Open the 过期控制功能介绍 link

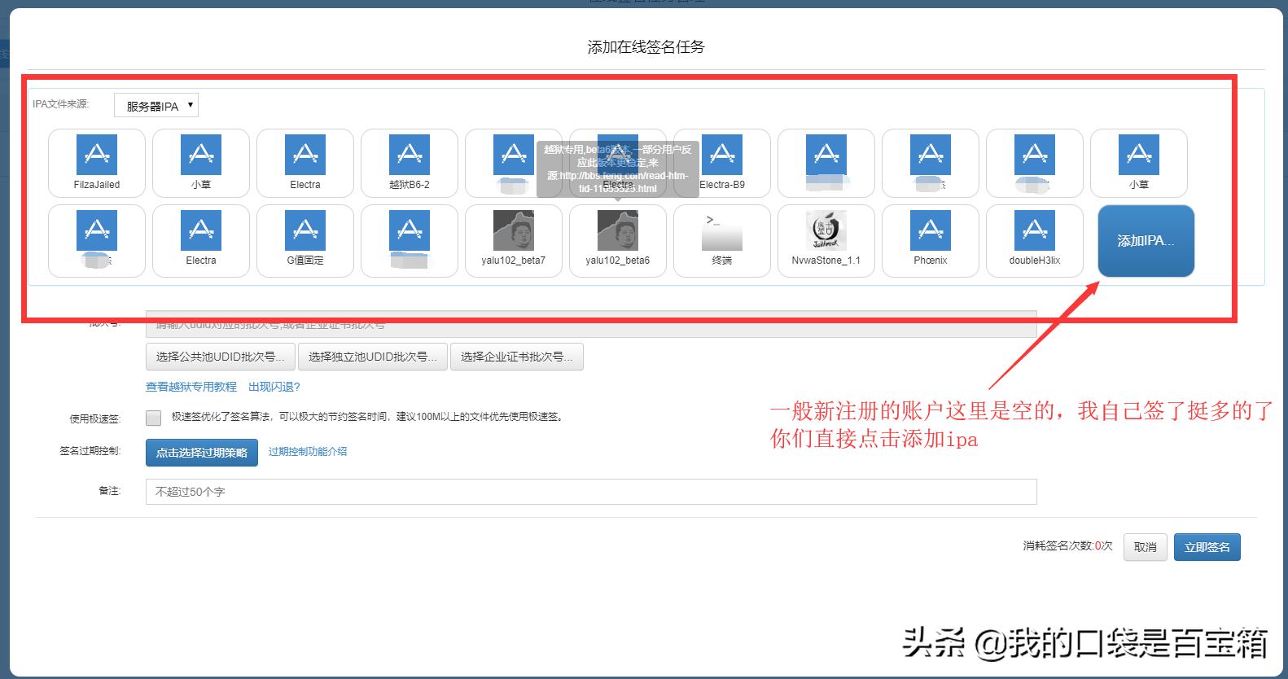[x=308, y=451]
